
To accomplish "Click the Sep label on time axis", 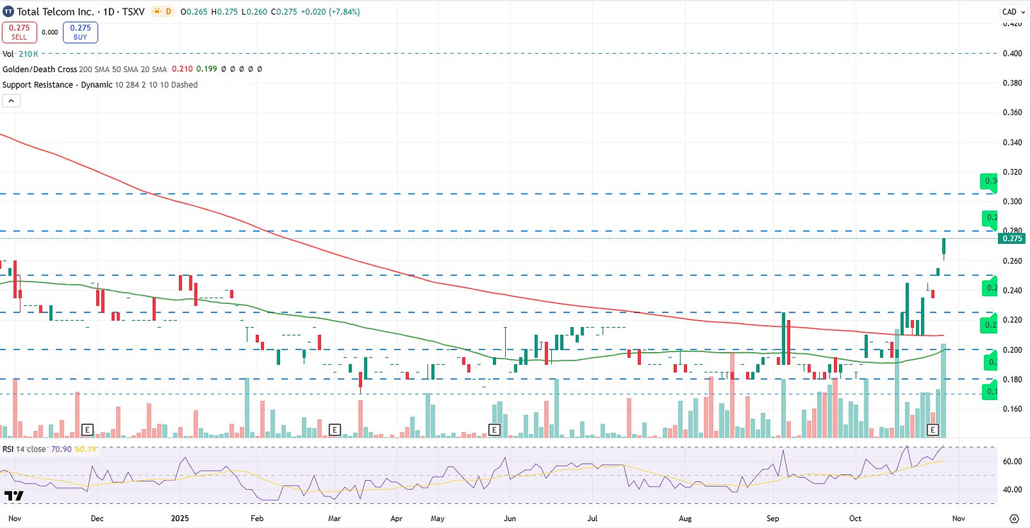I will point(772,517).
